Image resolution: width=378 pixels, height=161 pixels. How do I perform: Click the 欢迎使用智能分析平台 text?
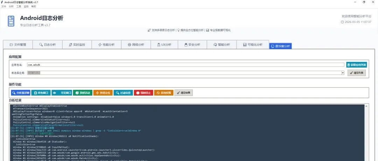(x=356, y=16)
